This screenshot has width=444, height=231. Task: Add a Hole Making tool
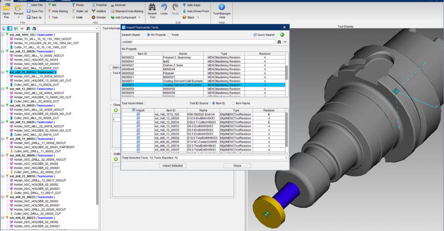[58, 11]
